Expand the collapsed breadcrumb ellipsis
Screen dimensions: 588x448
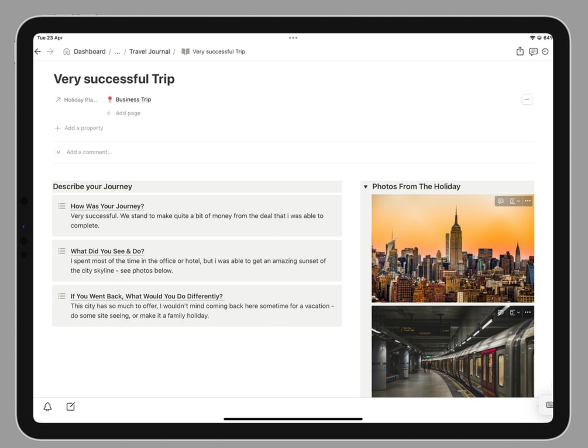(x=118, y=51)
